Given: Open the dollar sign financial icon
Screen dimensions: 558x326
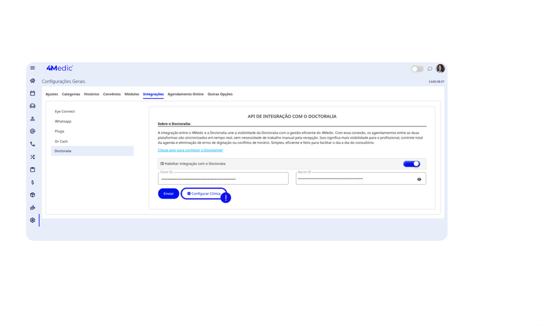Looking at the screenshot, I should point(32,182).
